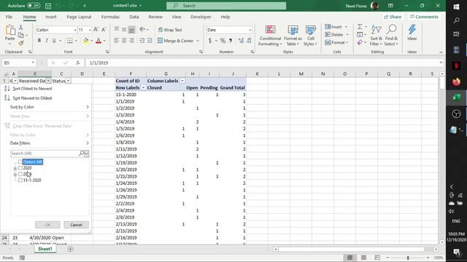Adjust the zoom slider
This screenshot has width=467, height=262.
pos(408,258)
